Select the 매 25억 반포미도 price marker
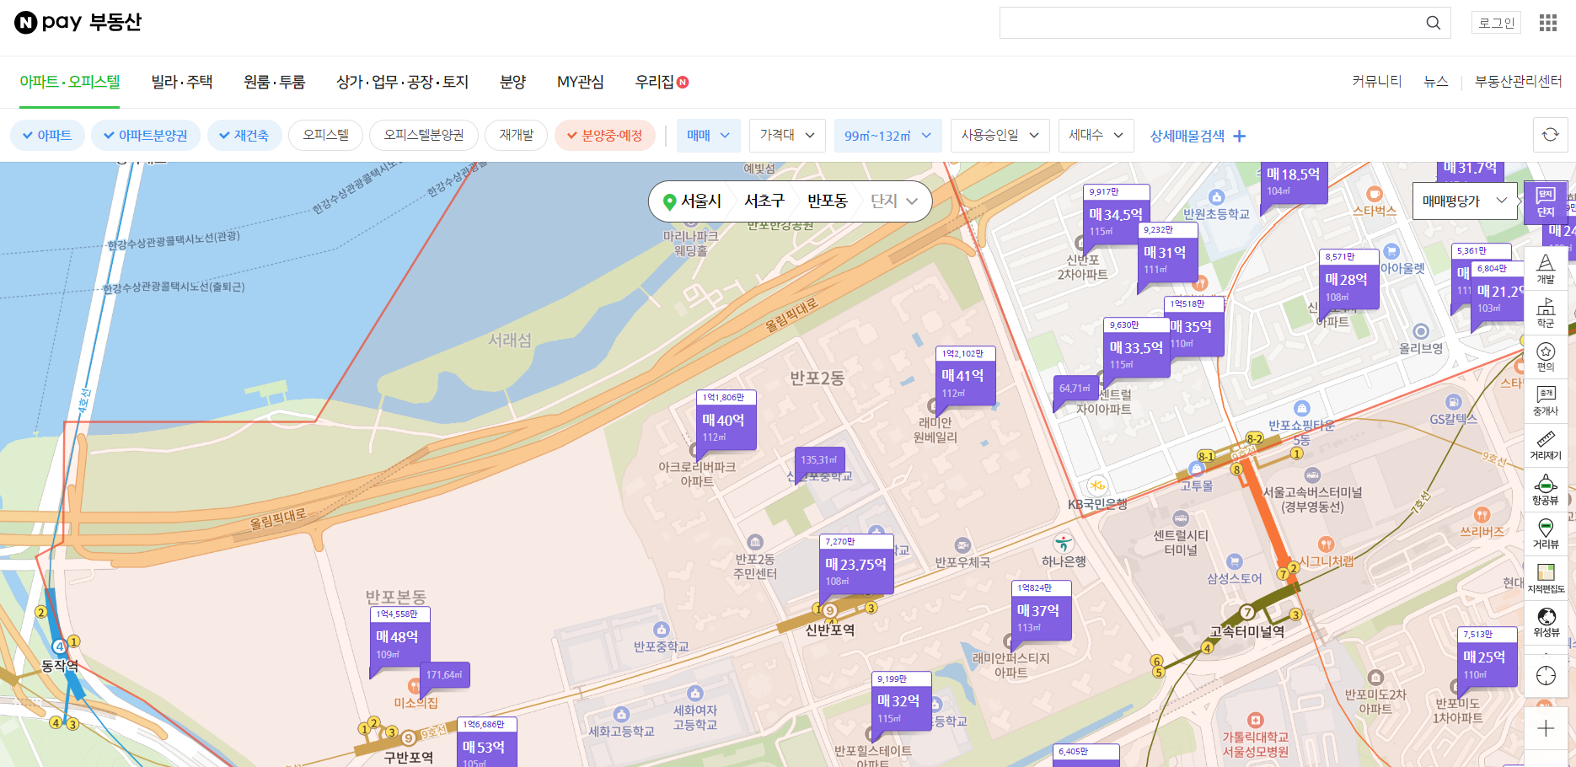The image size is (1576, 767). pyautogui.click(x=1487, y=657)
